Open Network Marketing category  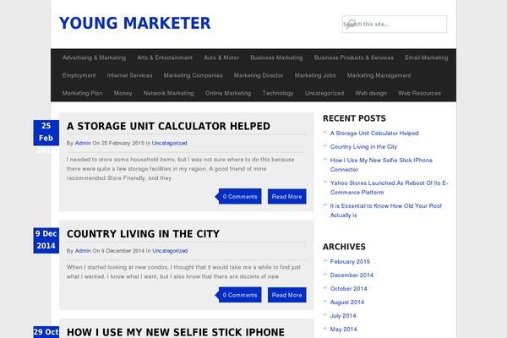pos(168,93)
